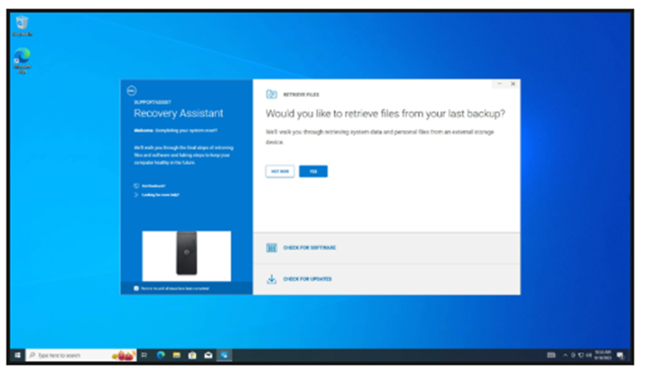
Task: Open Task View from the taskbar
Action: coord(144,355)
